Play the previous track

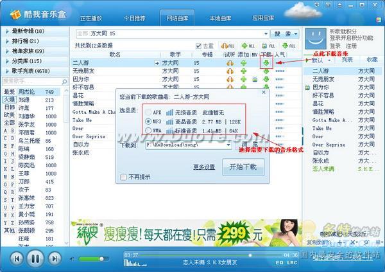[x=17, y=258]
